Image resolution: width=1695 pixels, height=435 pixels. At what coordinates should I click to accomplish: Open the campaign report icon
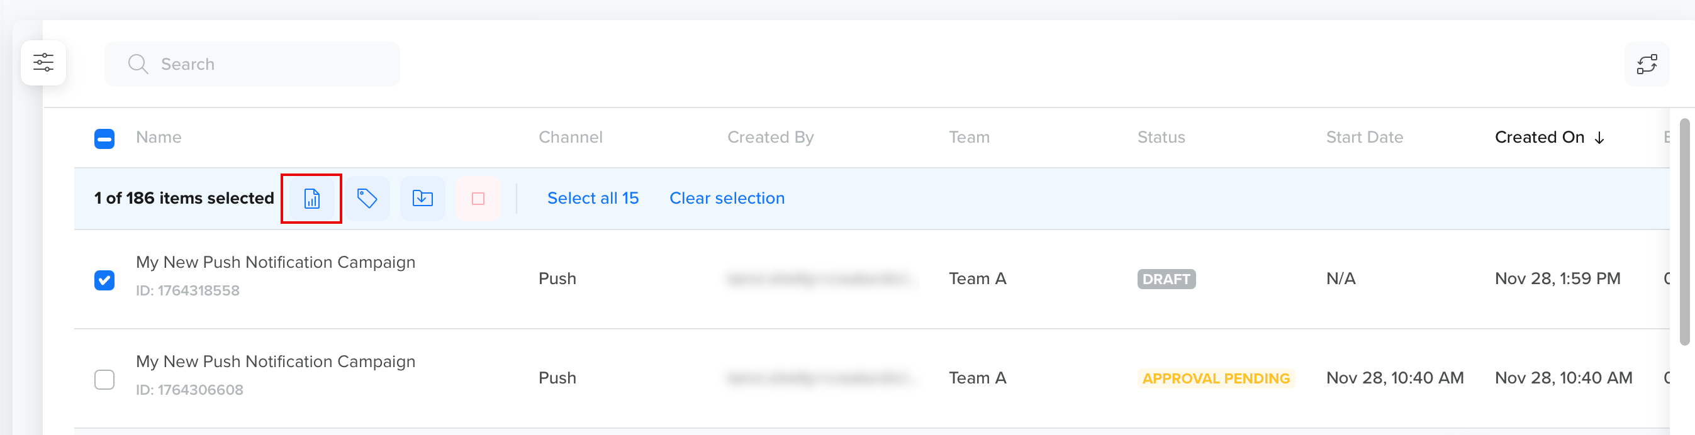311,198
